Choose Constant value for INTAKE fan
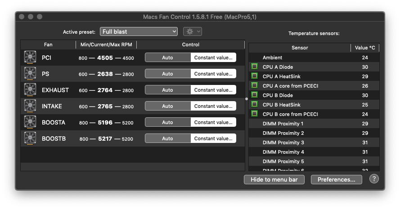The width and height of the screenshot is (400, 209). pos(213,106)
